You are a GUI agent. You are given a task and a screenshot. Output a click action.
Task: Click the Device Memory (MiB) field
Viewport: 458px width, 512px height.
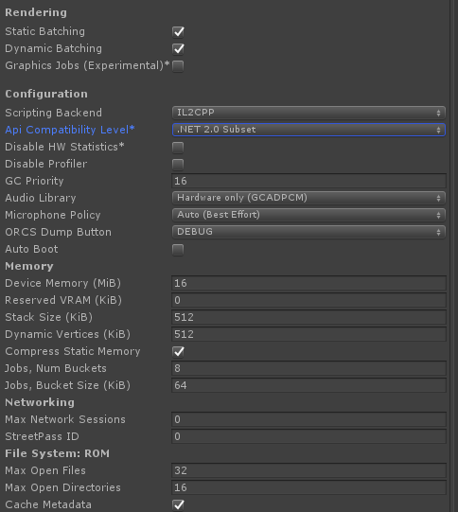308,283
